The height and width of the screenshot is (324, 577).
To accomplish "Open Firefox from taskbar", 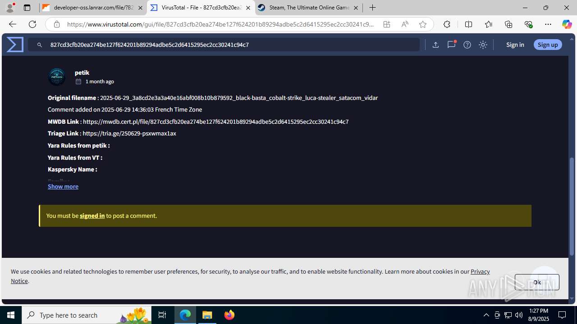I will pyautogui.click(x=229, y=315).
